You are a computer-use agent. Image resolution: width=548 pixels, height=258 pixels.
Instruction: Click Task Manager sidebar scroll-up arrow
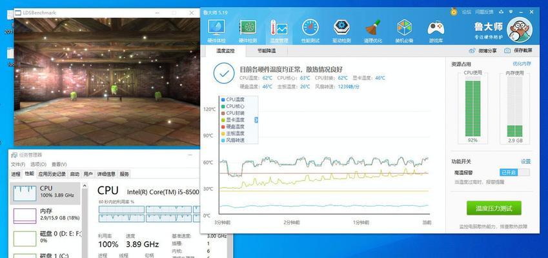tap(84, 186)
